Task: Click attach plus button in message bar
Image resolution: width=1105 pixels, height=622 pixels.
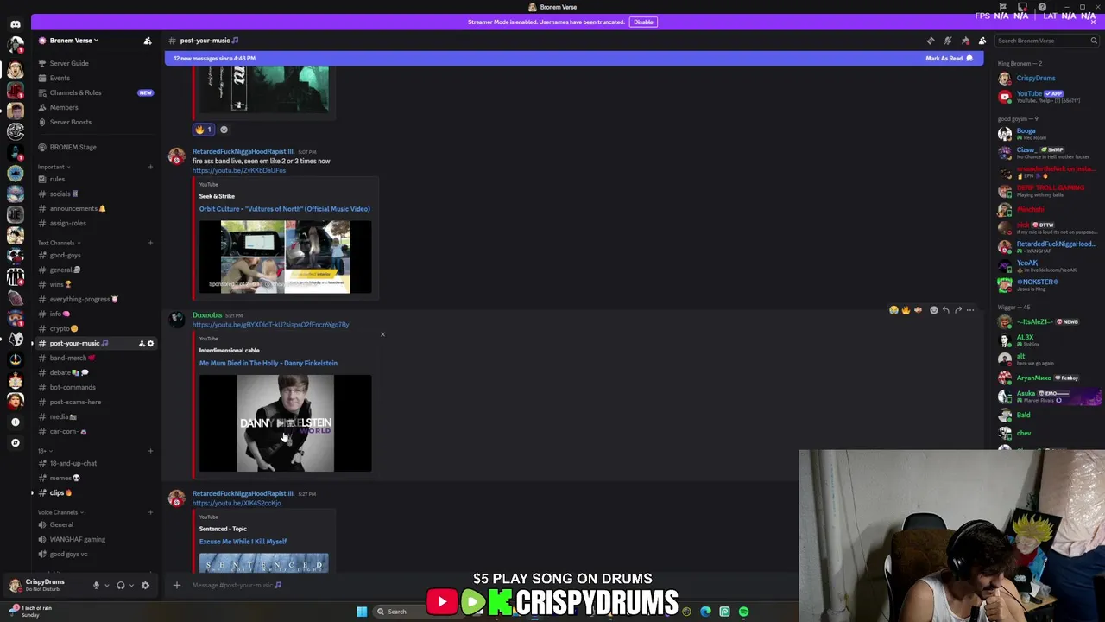Action: click(177, 585)
